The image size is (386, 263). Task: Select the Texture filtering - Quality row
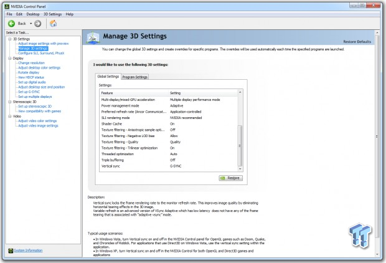click(x=169, y=142)
